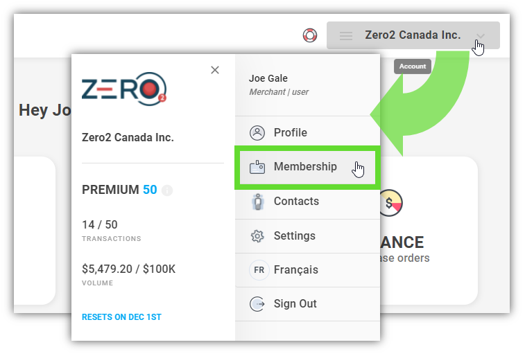This screenshot has width=525, height=356.
Task: Click the hamburger menu lines icon
Action: [346, 35]
